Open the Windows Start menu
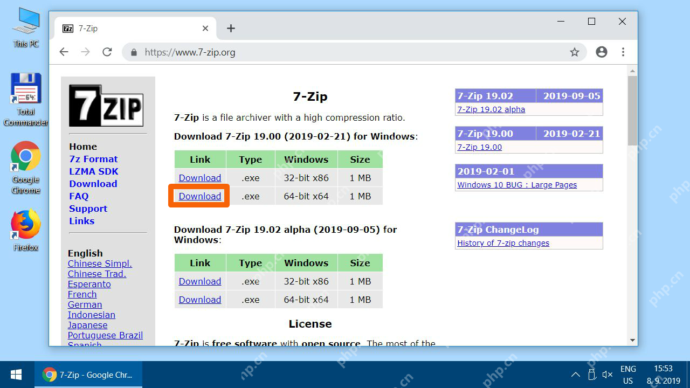Viewport: 690px width, 388px height. tap(16, 375)
